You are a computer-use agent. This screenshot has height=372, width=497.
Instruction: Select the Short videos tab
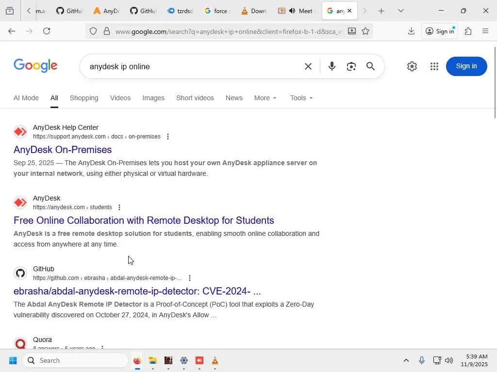tap(195, 98)
